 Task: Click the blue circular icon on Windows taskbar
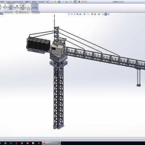click(22, 143)
